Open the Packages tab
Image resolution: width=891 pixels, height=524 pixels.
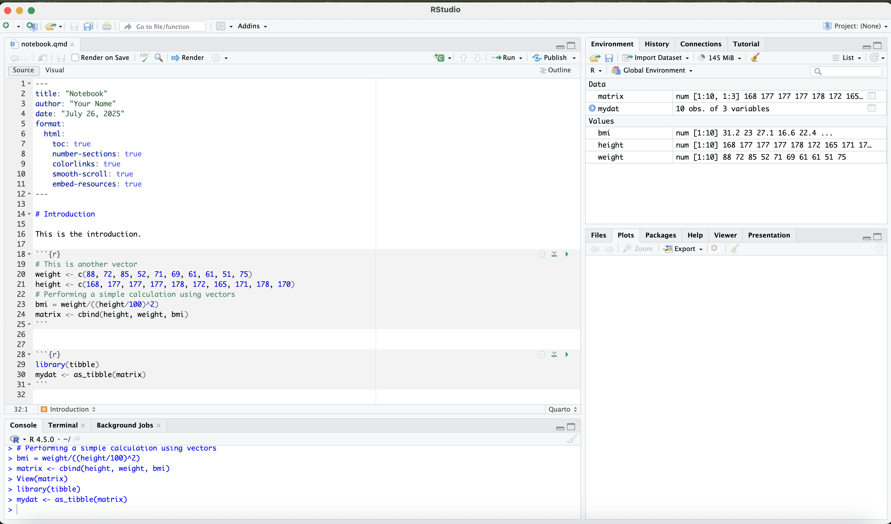tap(660, 235)
